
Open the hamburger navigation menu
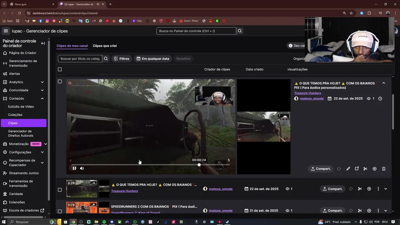coord(6,31)
